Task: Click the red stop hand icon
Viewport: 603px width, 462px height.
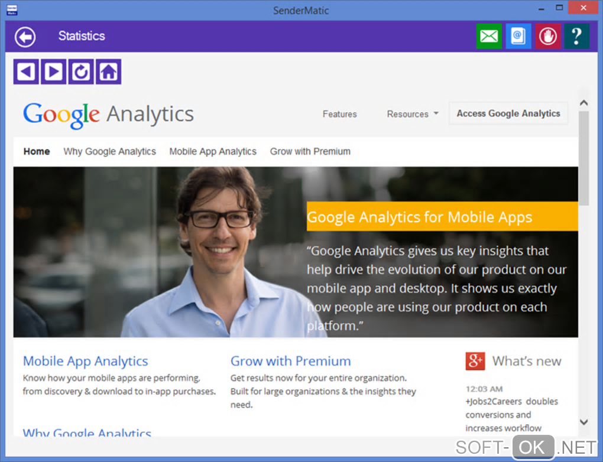Action: pyautogui.click(x=548, y=37)
